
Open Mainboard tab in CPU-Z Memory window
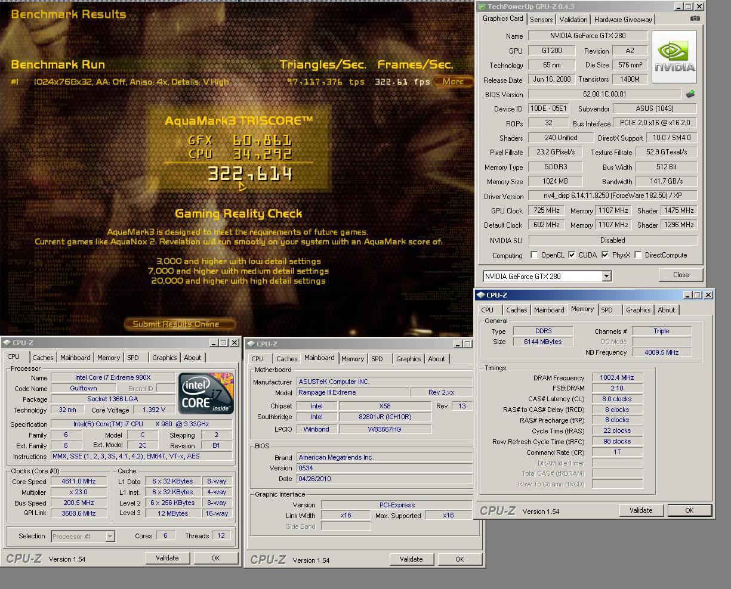[549, 310]
